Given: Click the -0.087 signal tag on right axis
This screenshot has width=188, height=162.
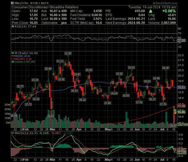Looking at the screenshot, I should pos(182,150).
